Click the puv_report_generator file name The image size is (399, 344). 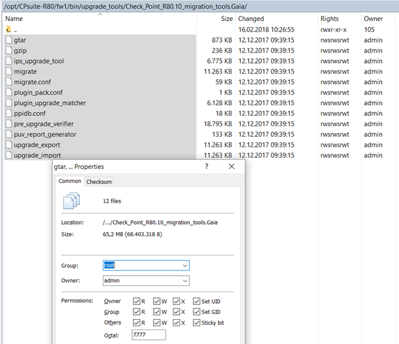pos(45,134)
